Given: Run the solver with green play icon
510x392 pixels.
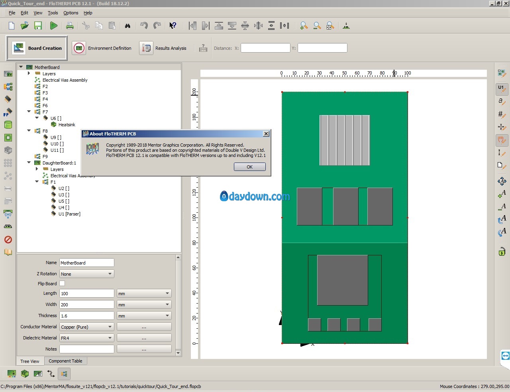Looking at the screenshot, I should [53, 26].
